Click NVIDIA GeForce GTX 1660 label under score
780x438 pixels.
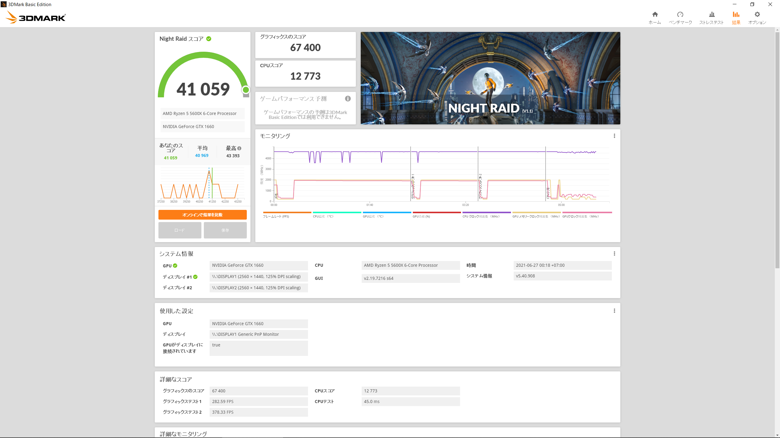pos(202,127)
